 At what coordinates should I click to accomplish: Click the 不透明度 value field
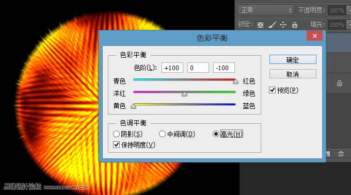[337, 10]
